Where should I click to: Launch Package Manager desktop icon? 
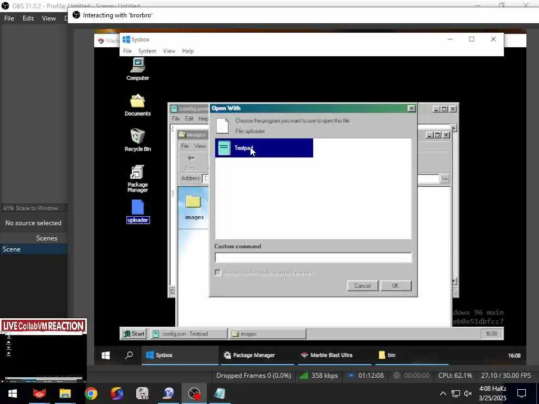click(137, 178)
